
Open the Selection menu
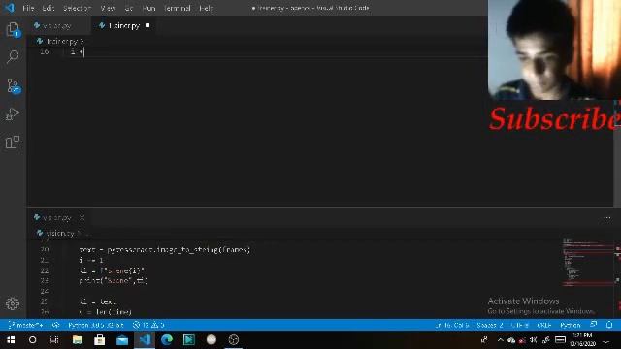point(77,8)
